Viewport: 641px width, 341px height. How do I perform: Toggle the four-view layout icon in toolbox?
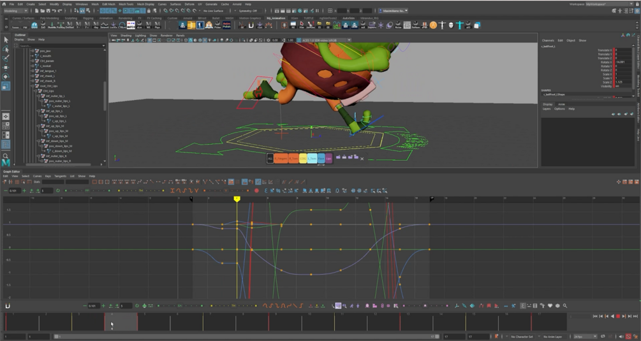[x=6, y=126]
